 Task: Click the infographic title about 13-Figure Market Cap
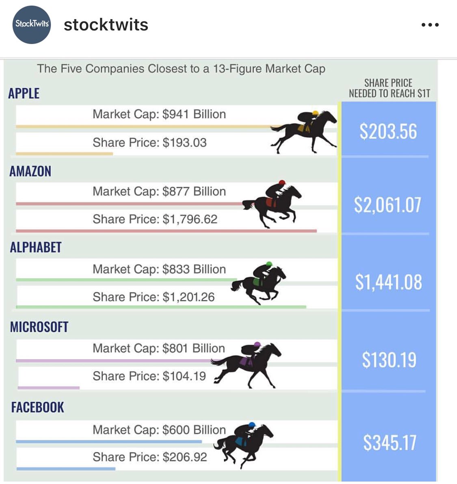(181, 69)
